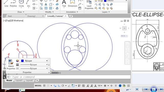Viewport: 164px width, 92px height.
Task: Click the next button in media player
Action: click(161, 89)
